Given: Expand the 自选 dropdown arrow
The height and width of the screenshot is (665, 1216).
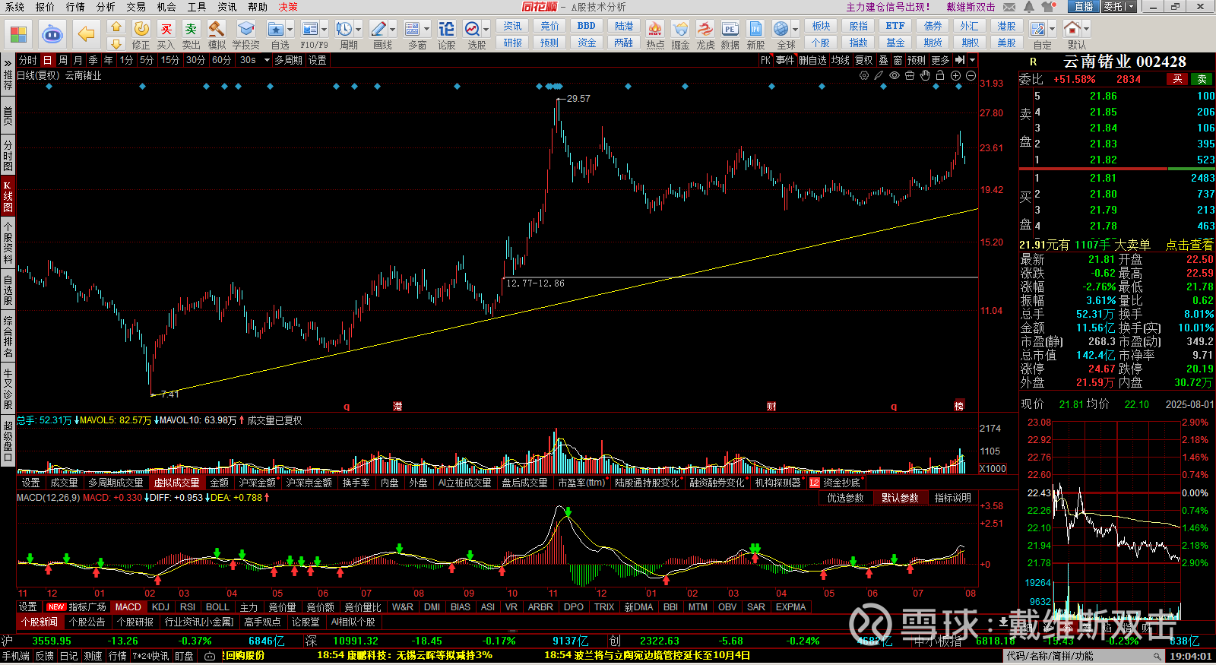Looking at the screenshot, I should [x=291, y=30].
